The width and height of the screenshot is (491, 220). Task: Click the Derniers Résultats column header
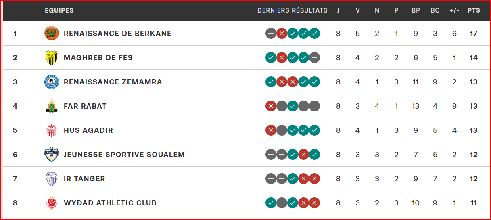pyautogui.click(x=293, y=10)
